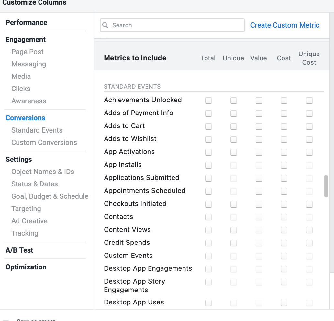Open the Create Custom Metric link
This screenshot has height=321, width=334.
(x=285, y=25)
